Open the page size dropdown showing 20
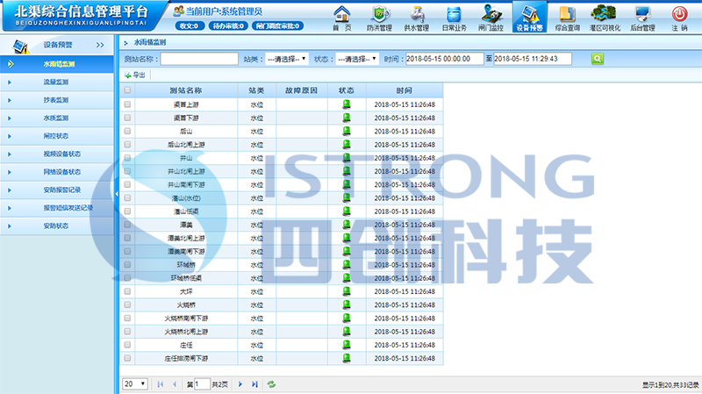 point(135,384)
